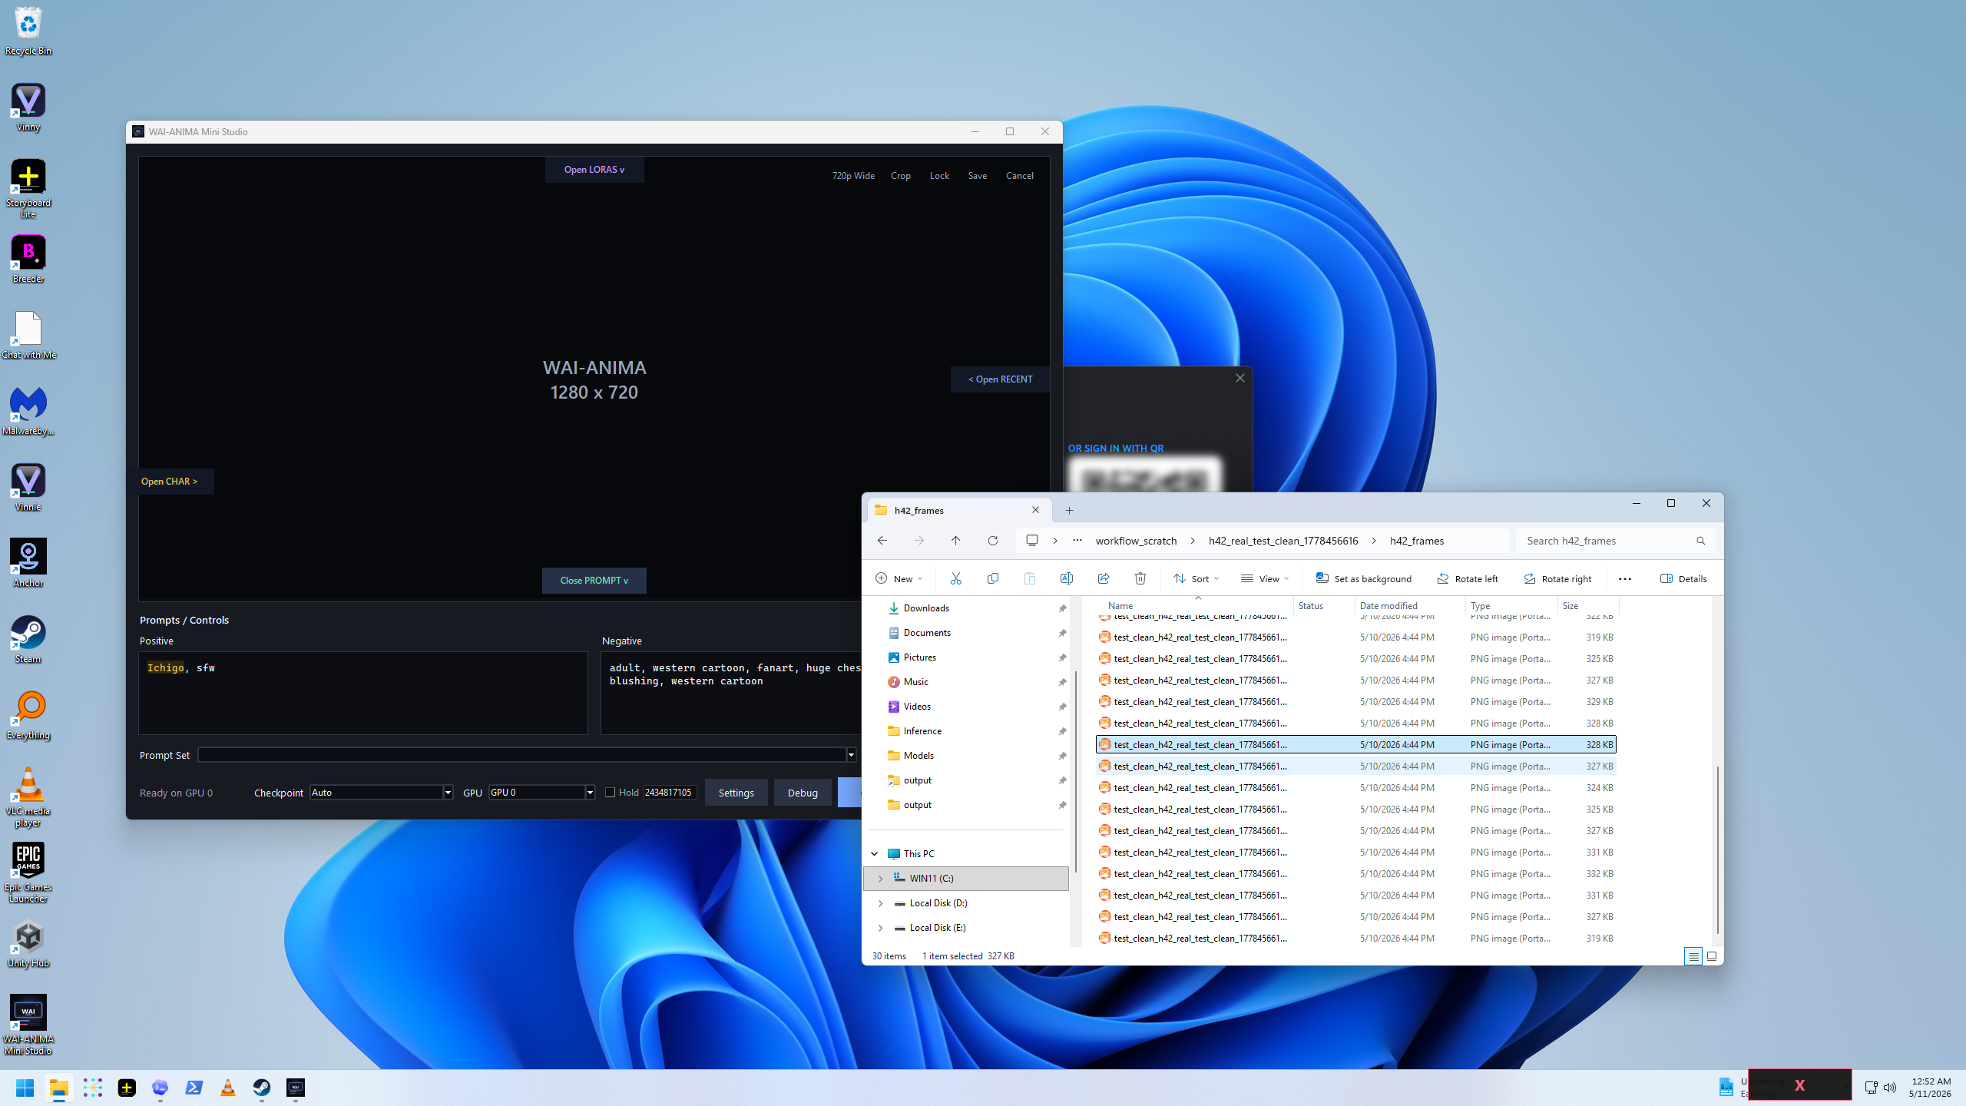Click the VLC cone icon in the taskbar
Image resolution: width=1966 pixels, height=1106 pixels.
(228, 1088)
